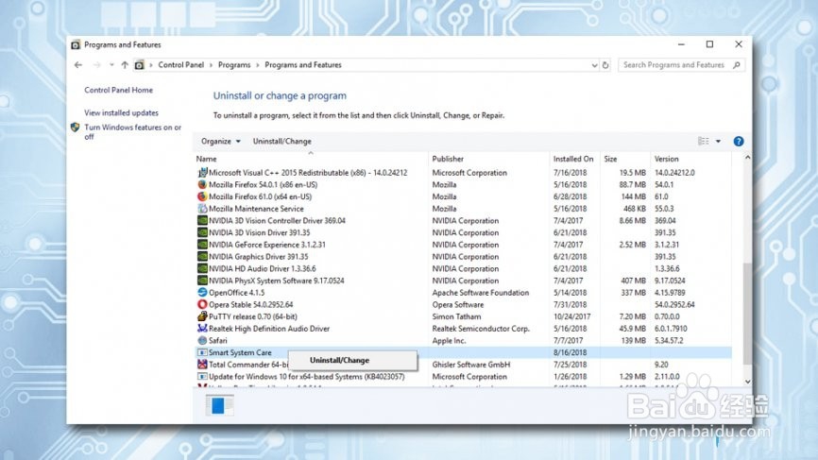Screen dimensions: 818x460
Task: Select Update for Windows 10 KB4023057 icon
Action: point(202,376)
